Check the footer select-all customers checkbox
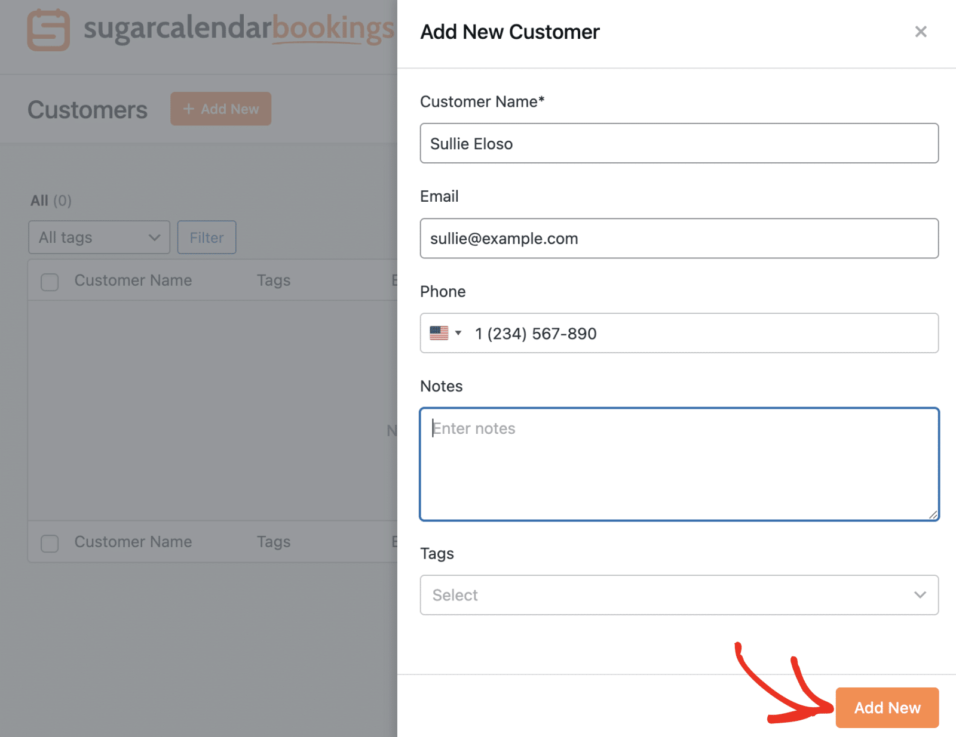Screen dimensions: 956x737 [x=50, y=543]
